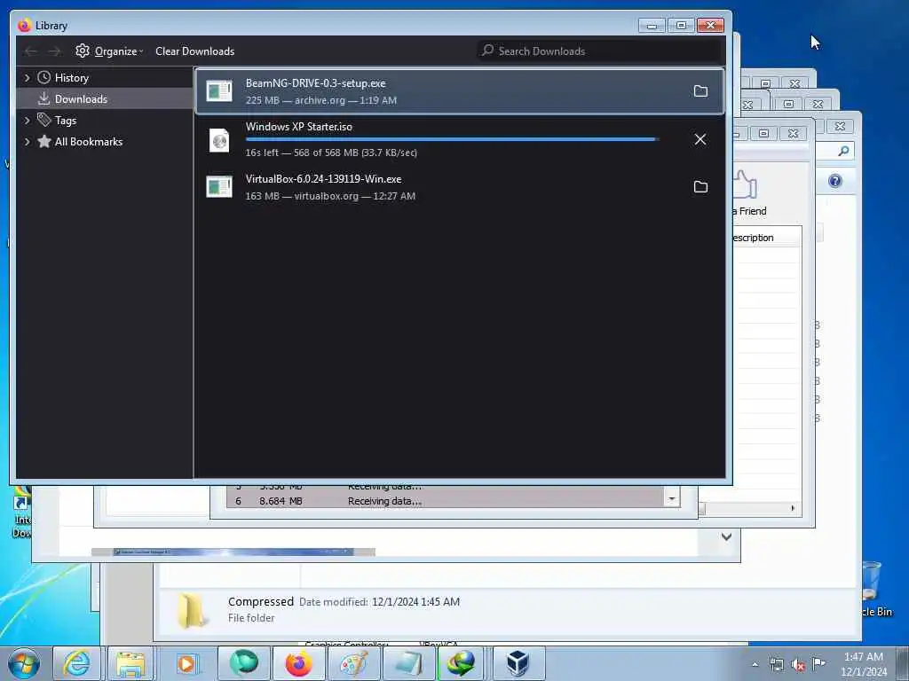909x681 pixels.
Task: Click the notepad-style app on the taskbar
Action: pos(408,663)
